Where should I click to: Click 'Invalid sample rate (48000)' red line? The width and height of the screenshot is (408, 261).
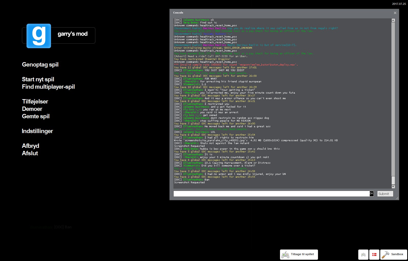(x=236, y=65)
